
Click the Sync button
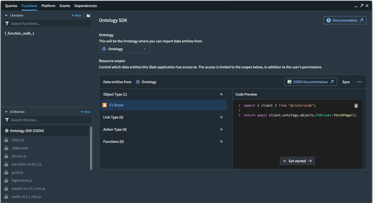point(346,82)
